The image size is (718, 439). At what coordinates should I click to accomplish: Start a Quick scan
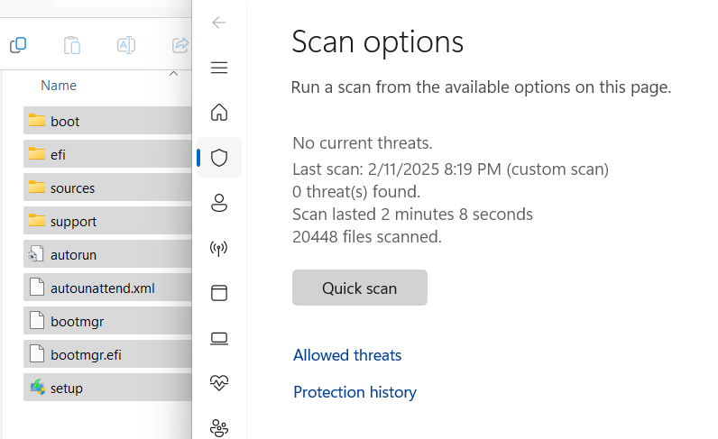tap(360, 288)
